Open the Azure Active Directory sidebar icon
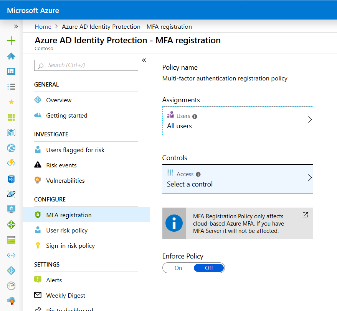This screenshot has width=337, height=311. (x=11, y=270)
